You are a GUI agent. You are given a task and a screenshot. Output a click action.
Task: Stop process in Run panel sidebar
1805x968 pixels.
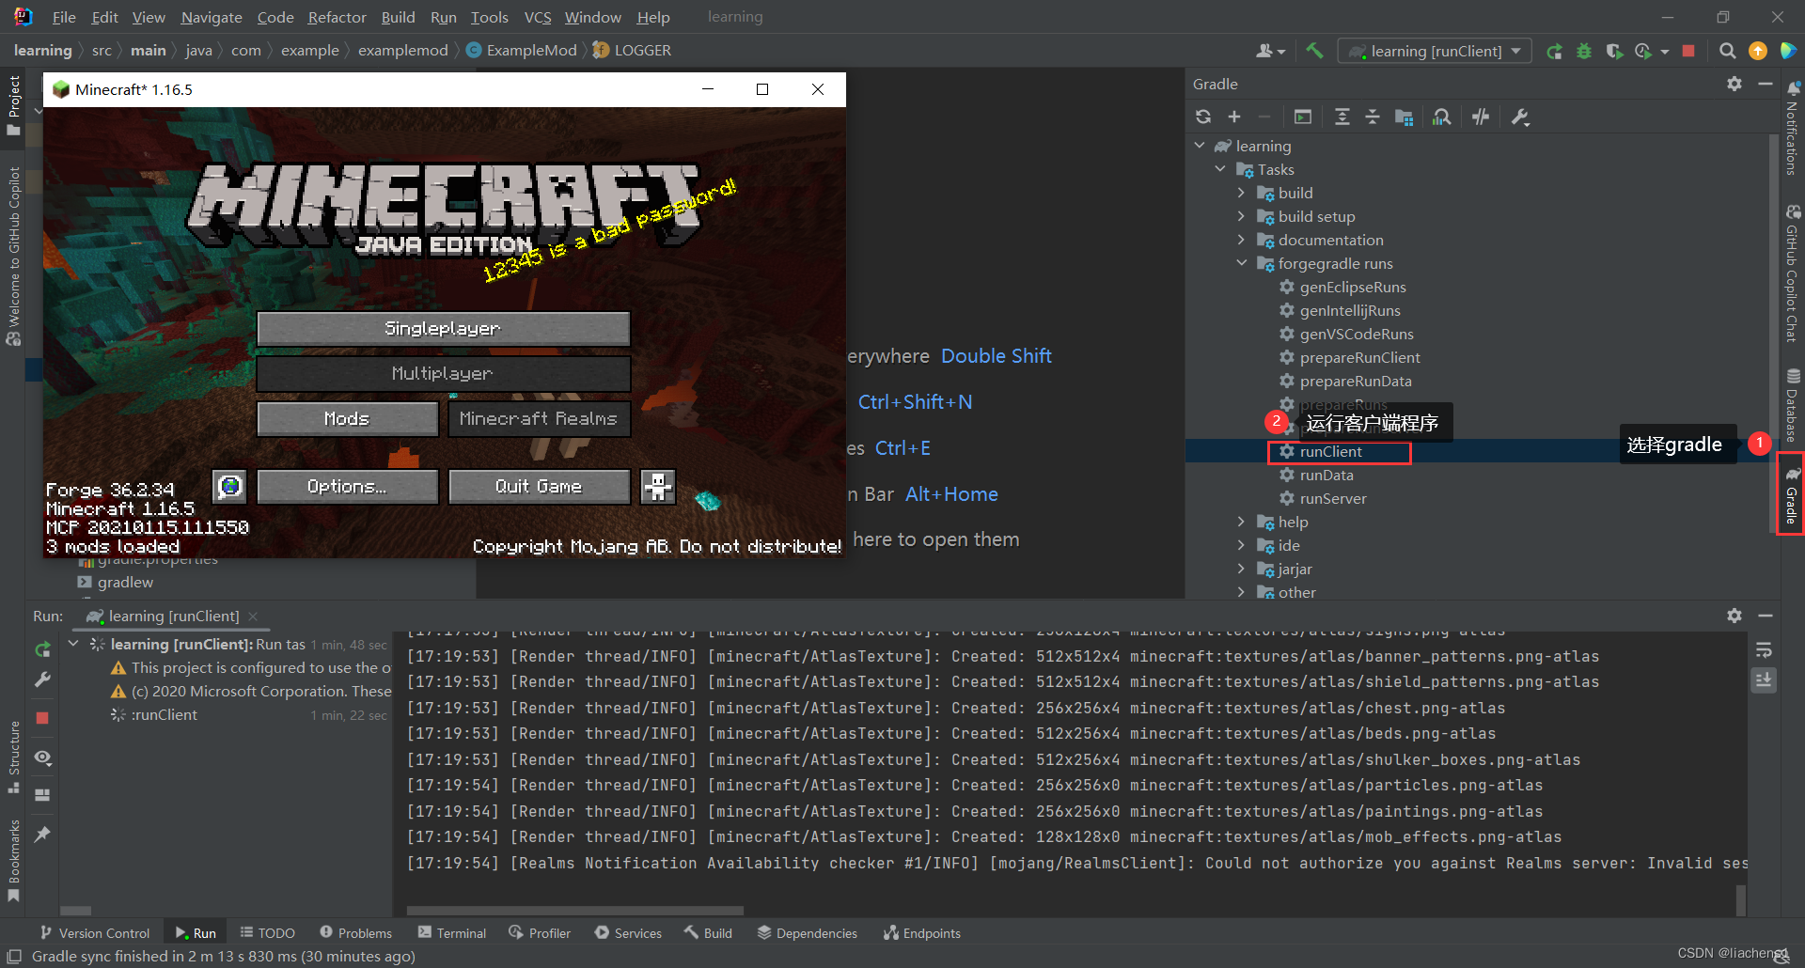42,718
